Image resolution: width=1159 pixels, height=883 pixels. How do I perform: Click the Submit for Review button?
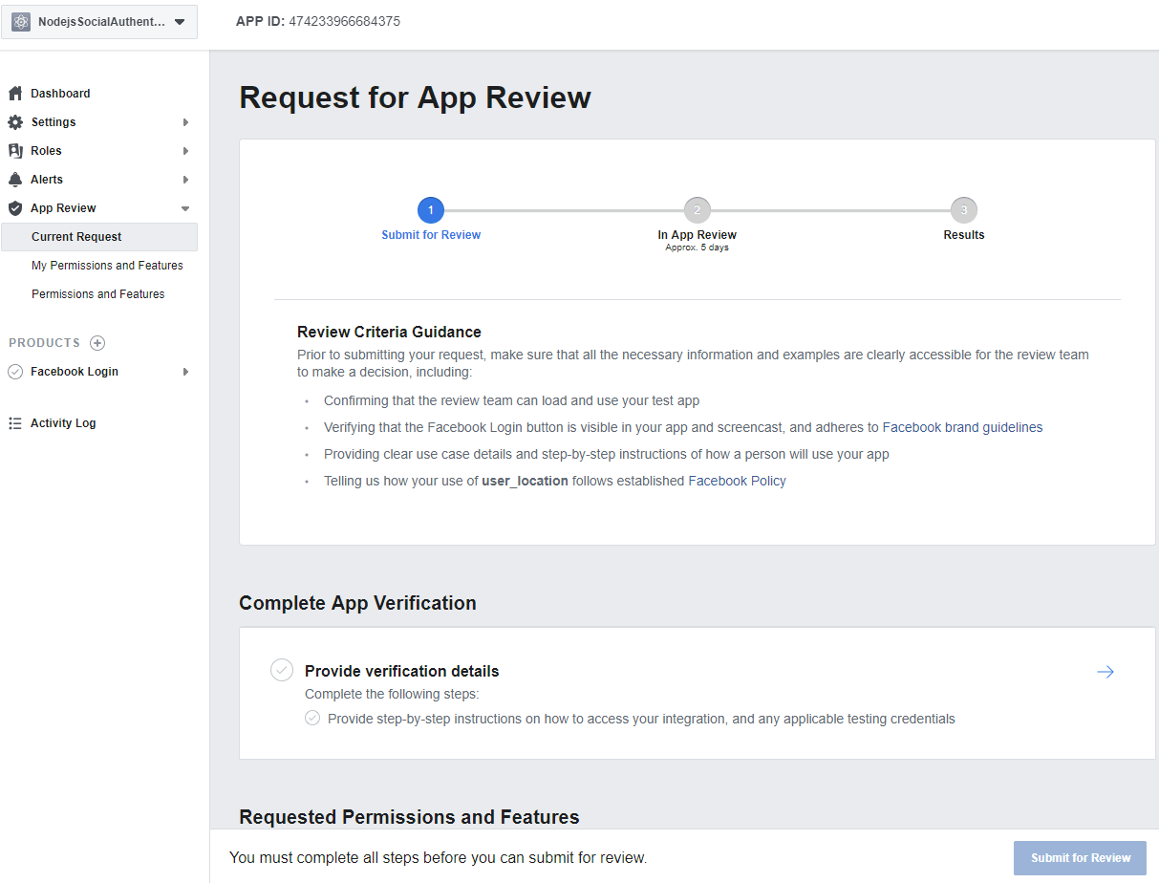pyautogui.click(x=1081, y=858)
